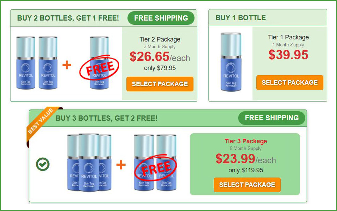Click the Best Value orange ribbon

[41, 121]
